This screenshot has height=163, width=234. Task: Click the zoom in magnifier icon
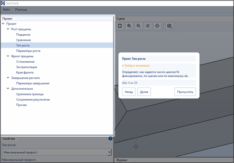tap(129, 26)
